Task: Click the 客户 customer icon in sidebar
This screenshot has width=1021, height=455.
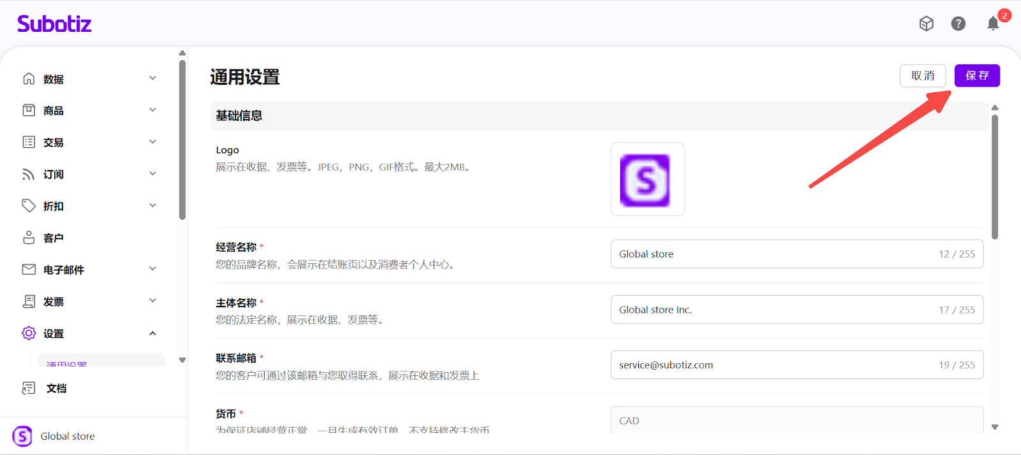Action: [29, 238]
